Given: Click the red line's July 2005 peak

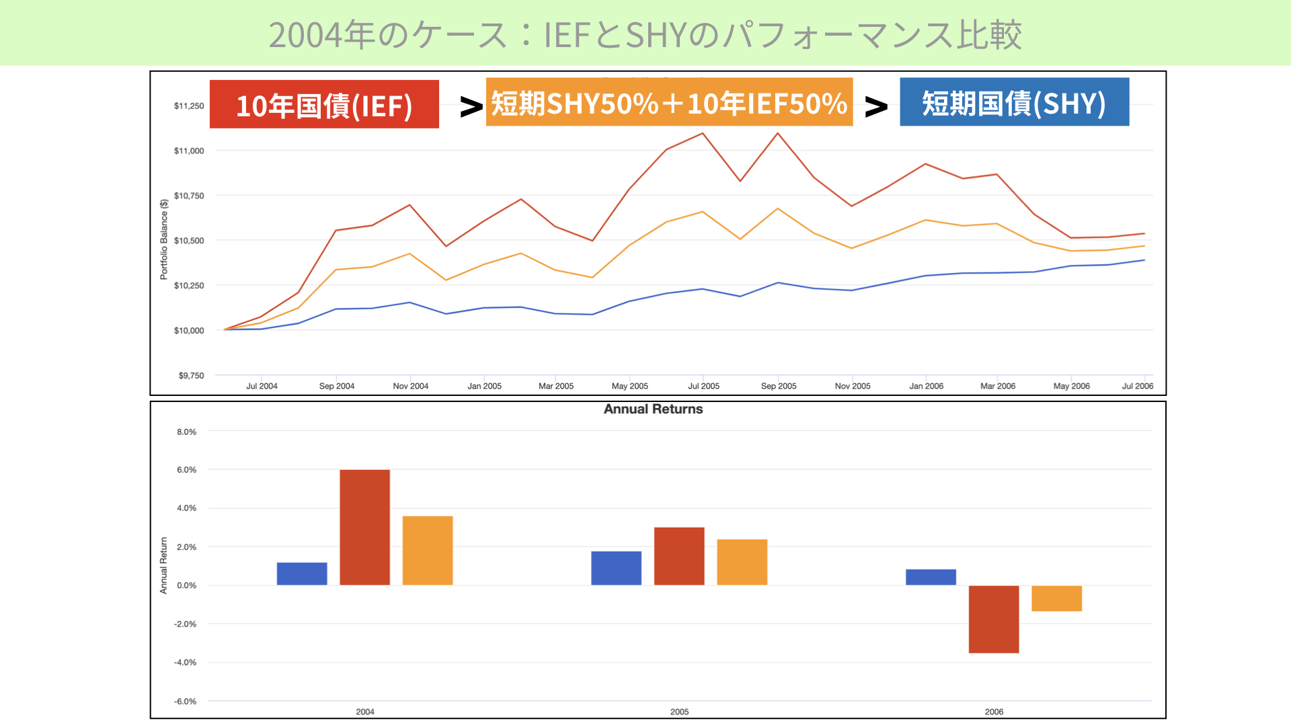Looking at the screenshot, I should pos(703,133).
